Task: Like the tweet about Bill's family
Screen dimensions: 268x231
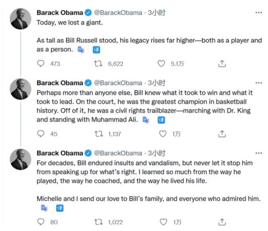Action: [163, 222]
